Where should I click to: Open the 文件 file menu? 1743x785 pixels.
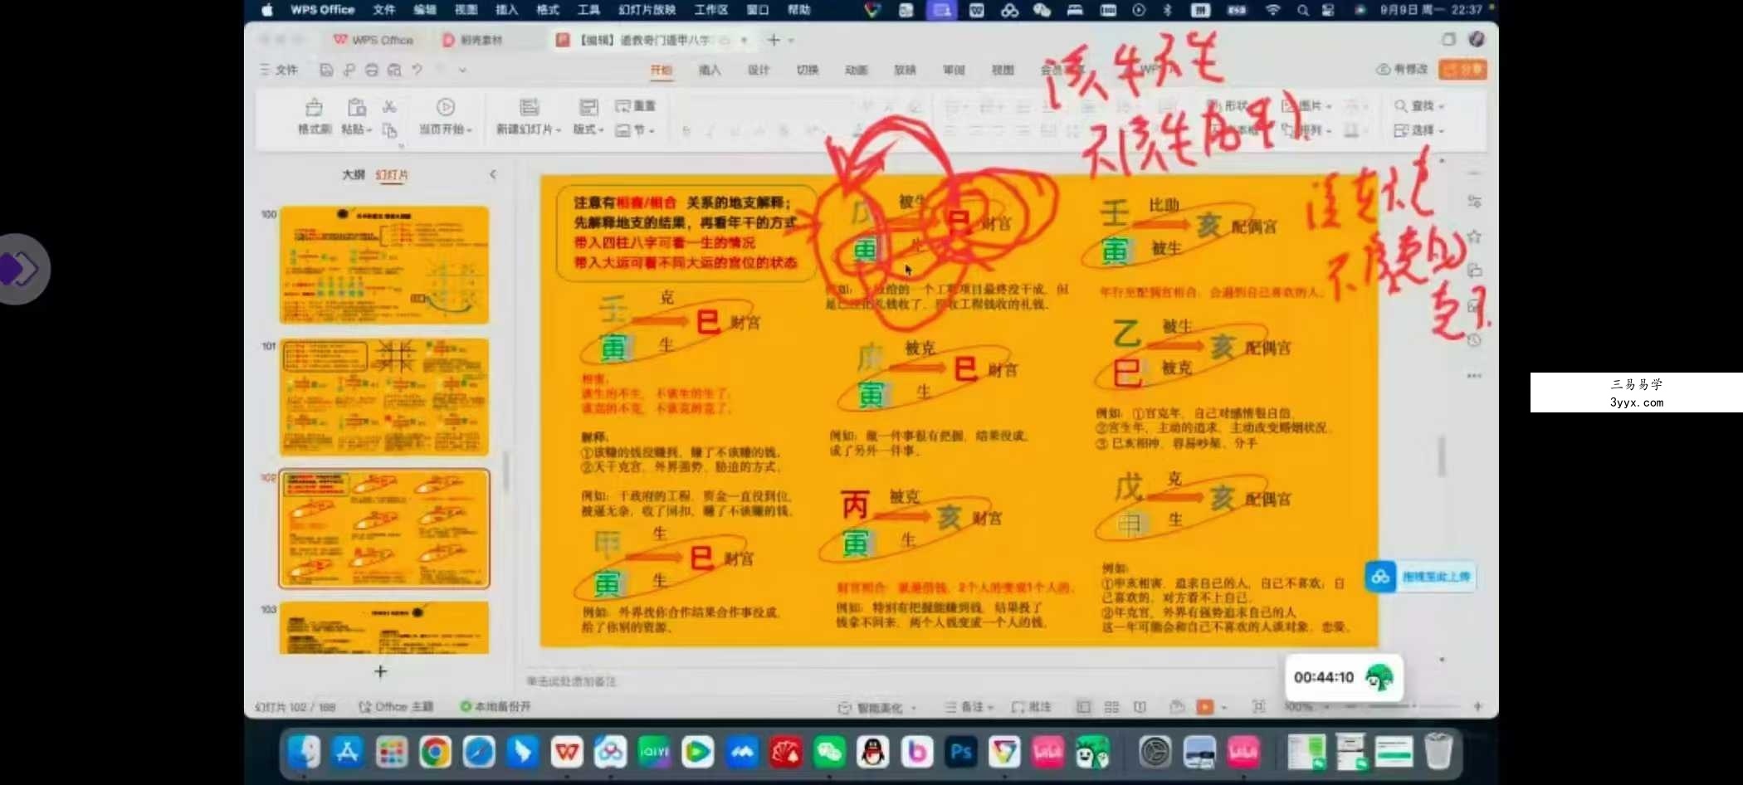tap(279, 70)
